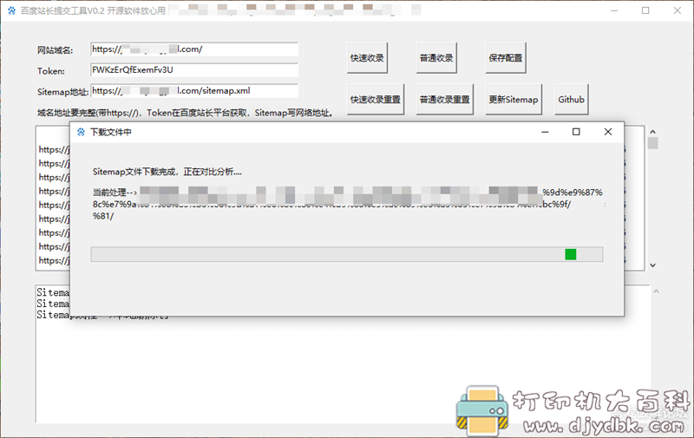Screen dimensions: 694x438
Task: Minimize the 下载文件中 dialog
Action: coord(545,132)
